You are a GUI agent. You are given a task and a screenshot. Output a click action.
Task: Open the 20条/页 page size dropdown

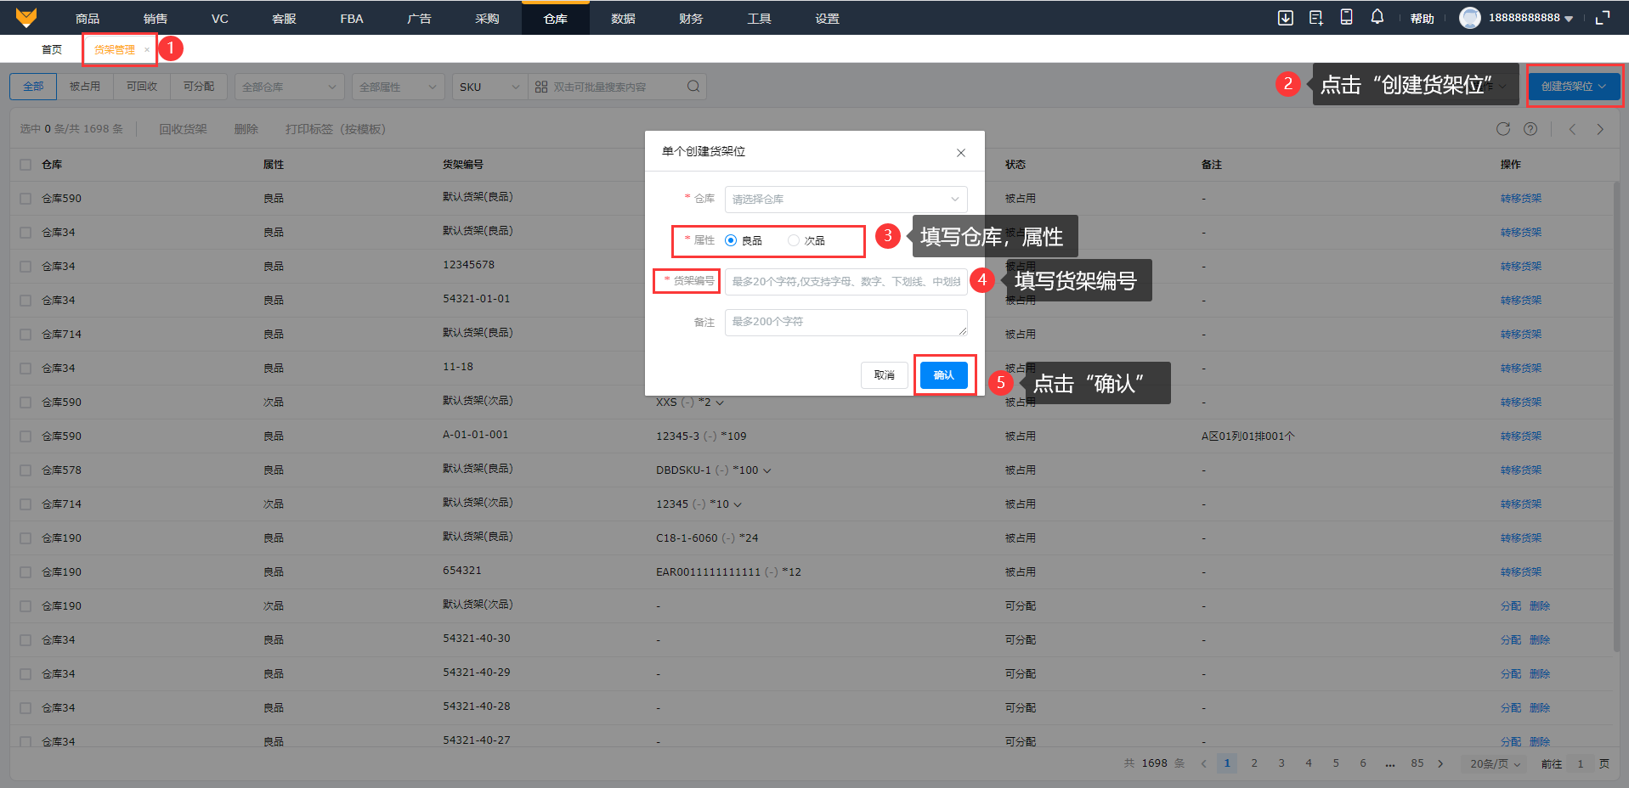(x=1496, y=763)
